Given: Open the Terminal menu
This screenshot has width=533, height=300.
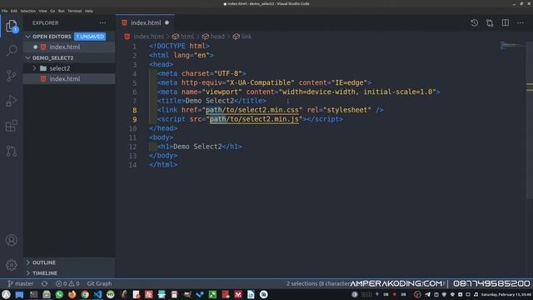Looking at the screenshot, I should (74, 11).
